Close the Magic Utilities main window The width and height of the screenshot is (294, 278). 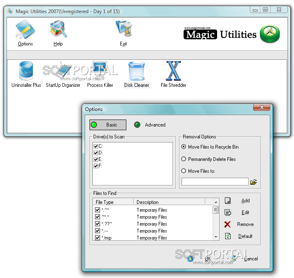pyautogui.click(x=279, y=9)
